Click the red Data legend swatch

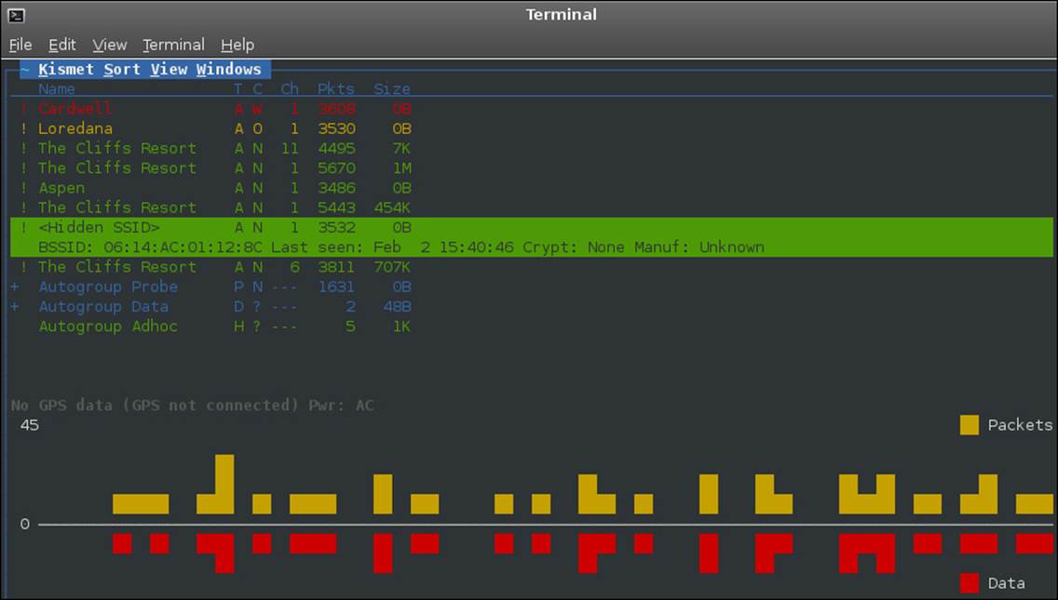[x=969, y=583]
